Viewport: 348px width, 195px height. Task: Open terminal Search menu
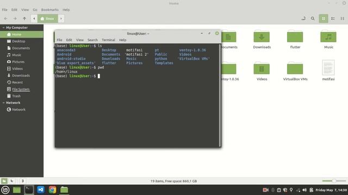[92, 40]
